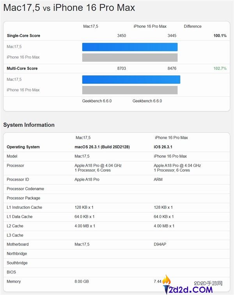Select the 'Motherboard' row label
The width and height of the screenshot is (234, 295).
[x=18, y=244]
